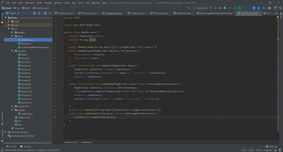
Task: Open the Refactor menu
Action: coord(58,3)
